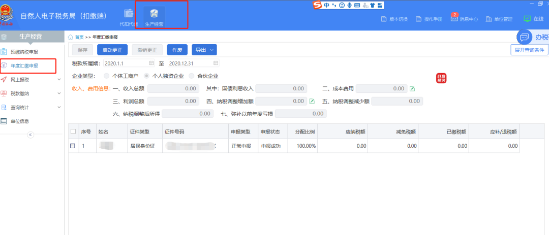The image size is (549, 235).
Task: Open 年度汇缴申报 in sidebar
Action: (x=24, y=66)
